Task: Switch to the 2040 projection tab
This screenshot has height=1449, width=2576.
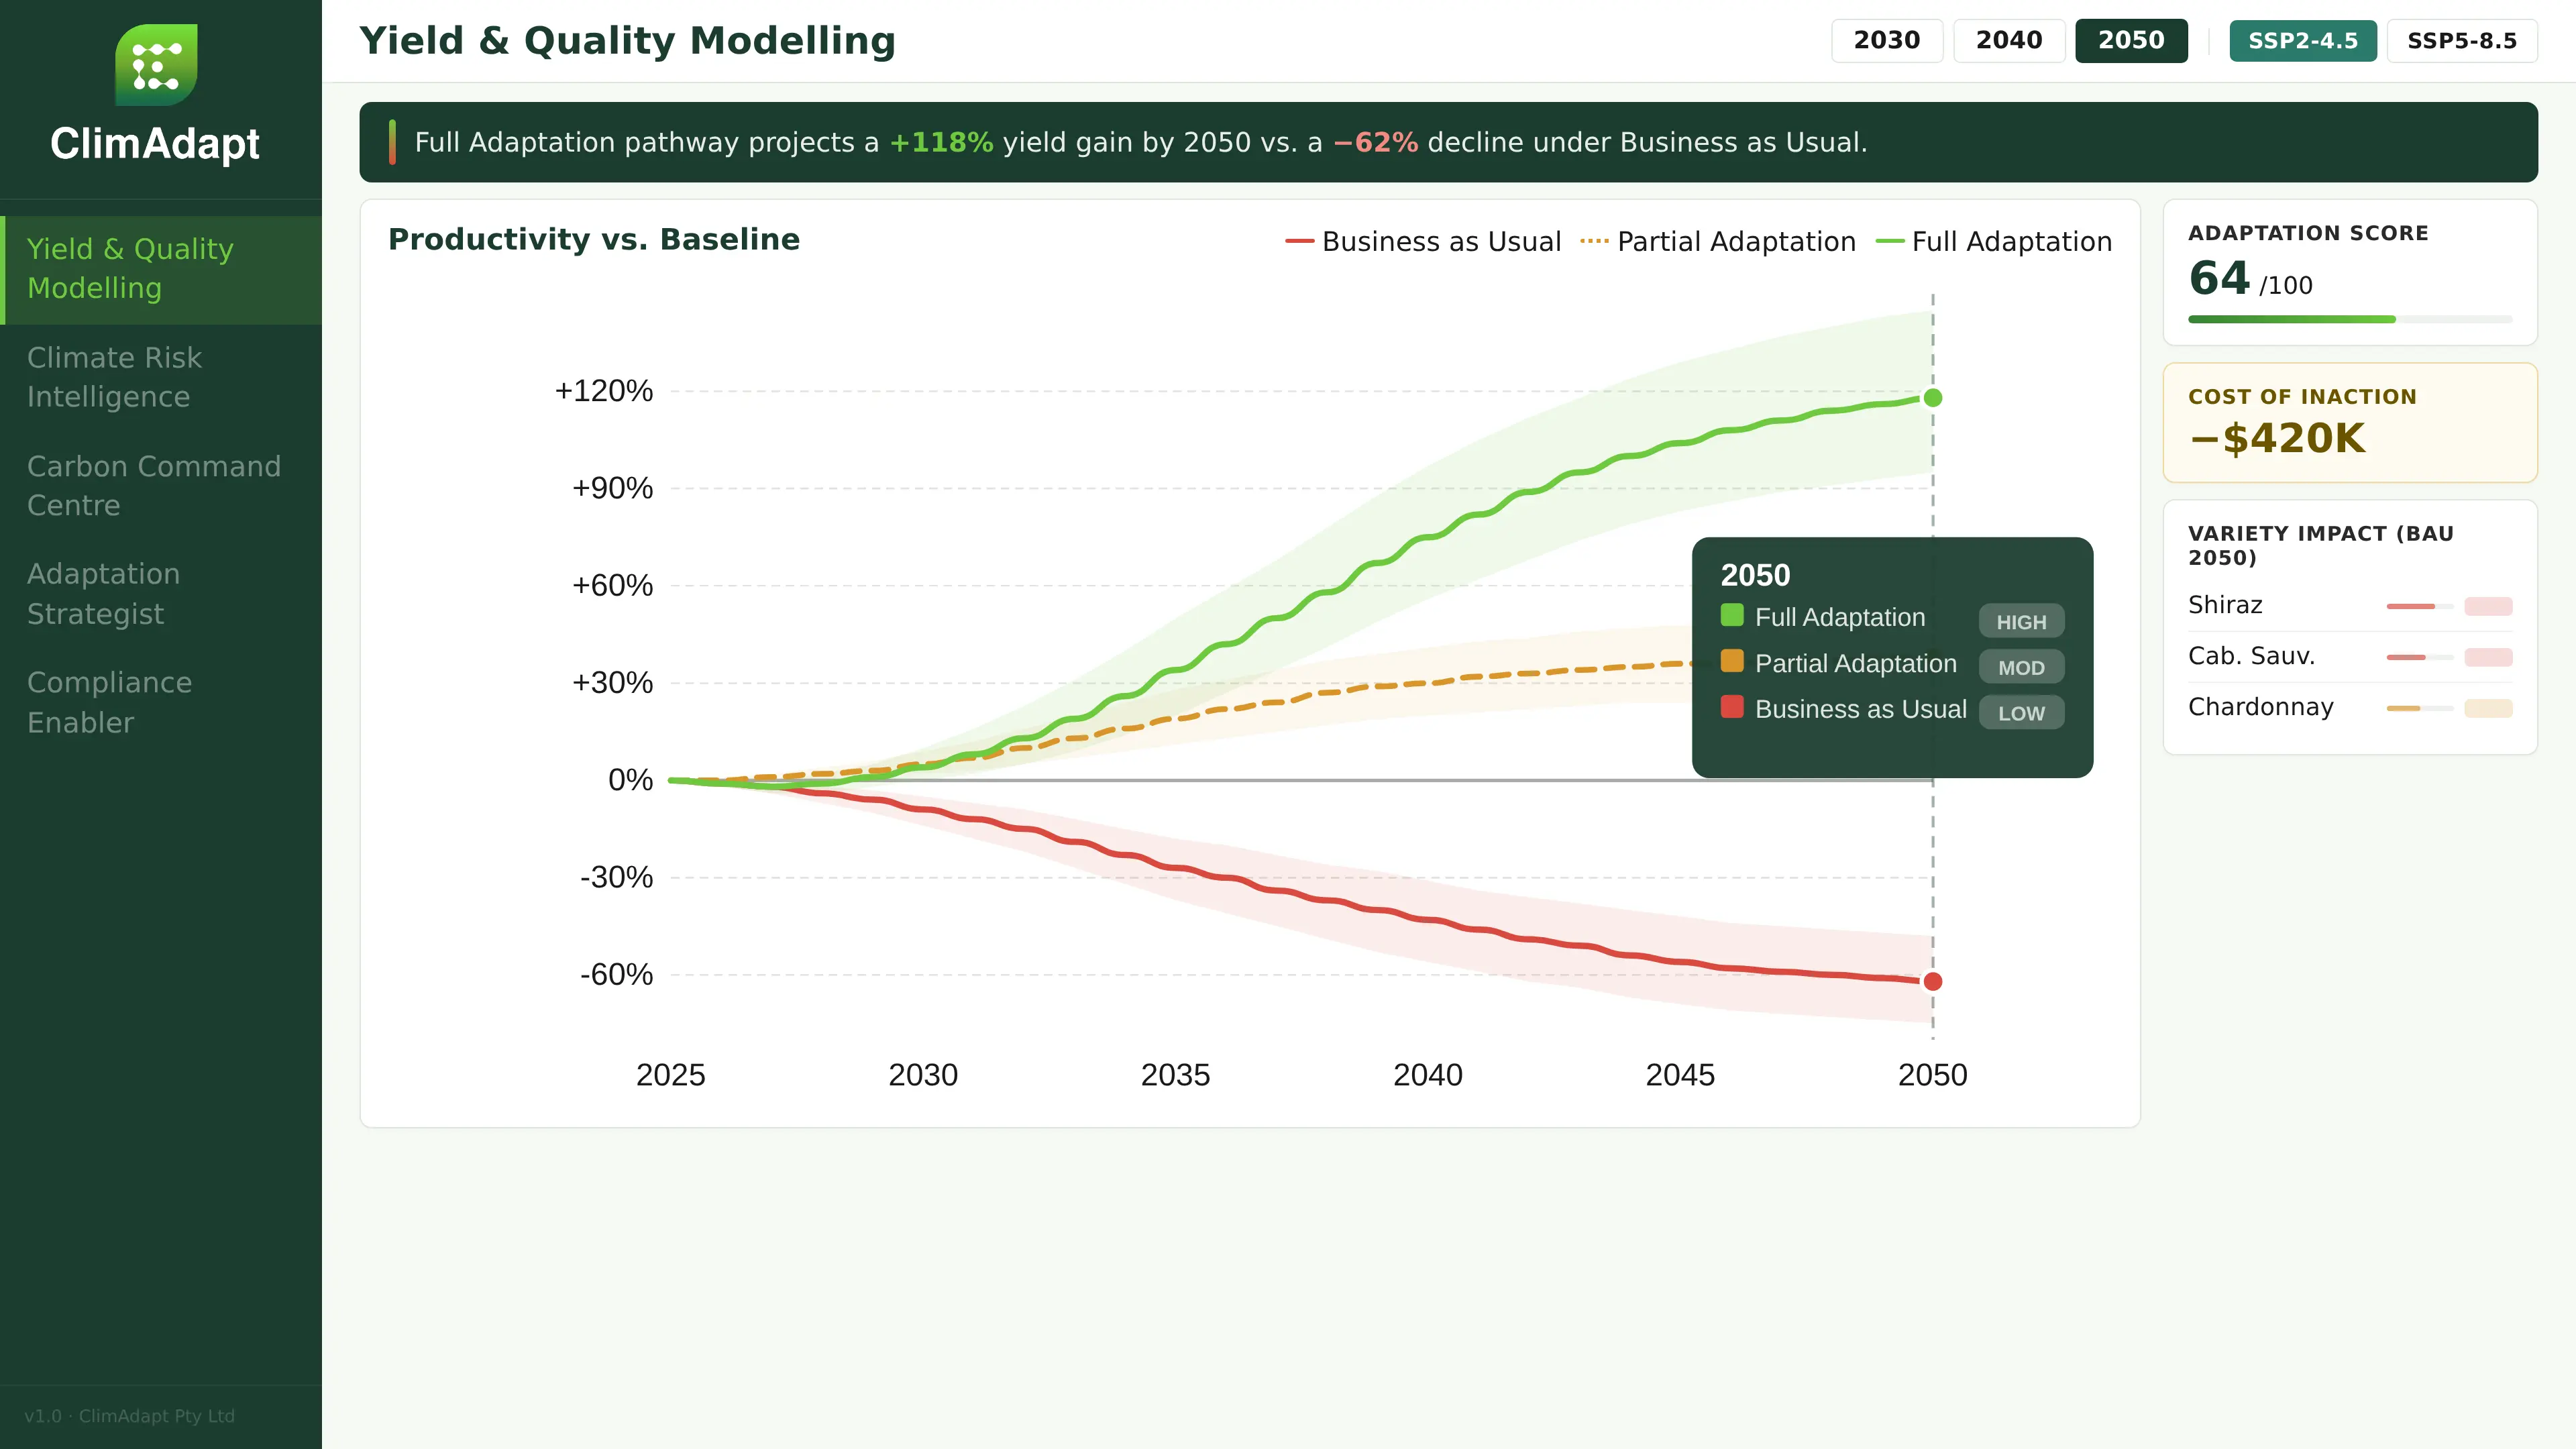Action: click(x=2009, y=41)
